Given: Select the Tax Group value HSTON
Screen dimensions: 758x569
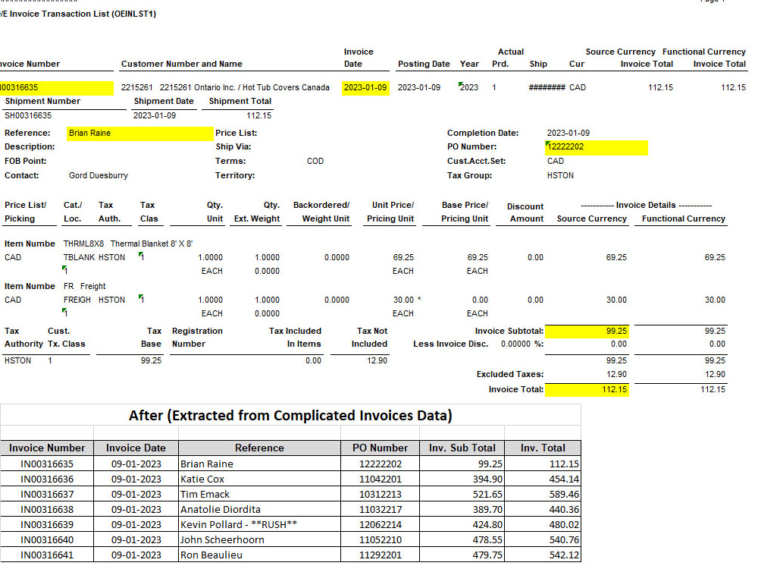Looking at the screenshot, I should click(560, 176).
